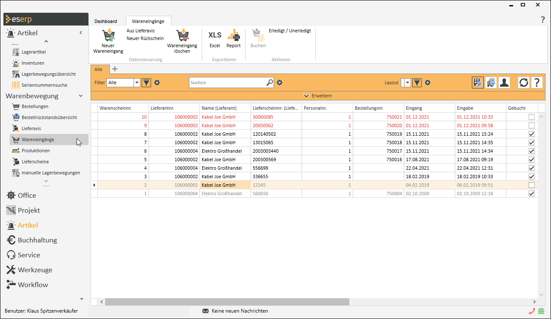Image resolution: width=551 pixels, height=319 pixels.
Task: Collapse the Warenbewegung section
Action: point(81,96)
